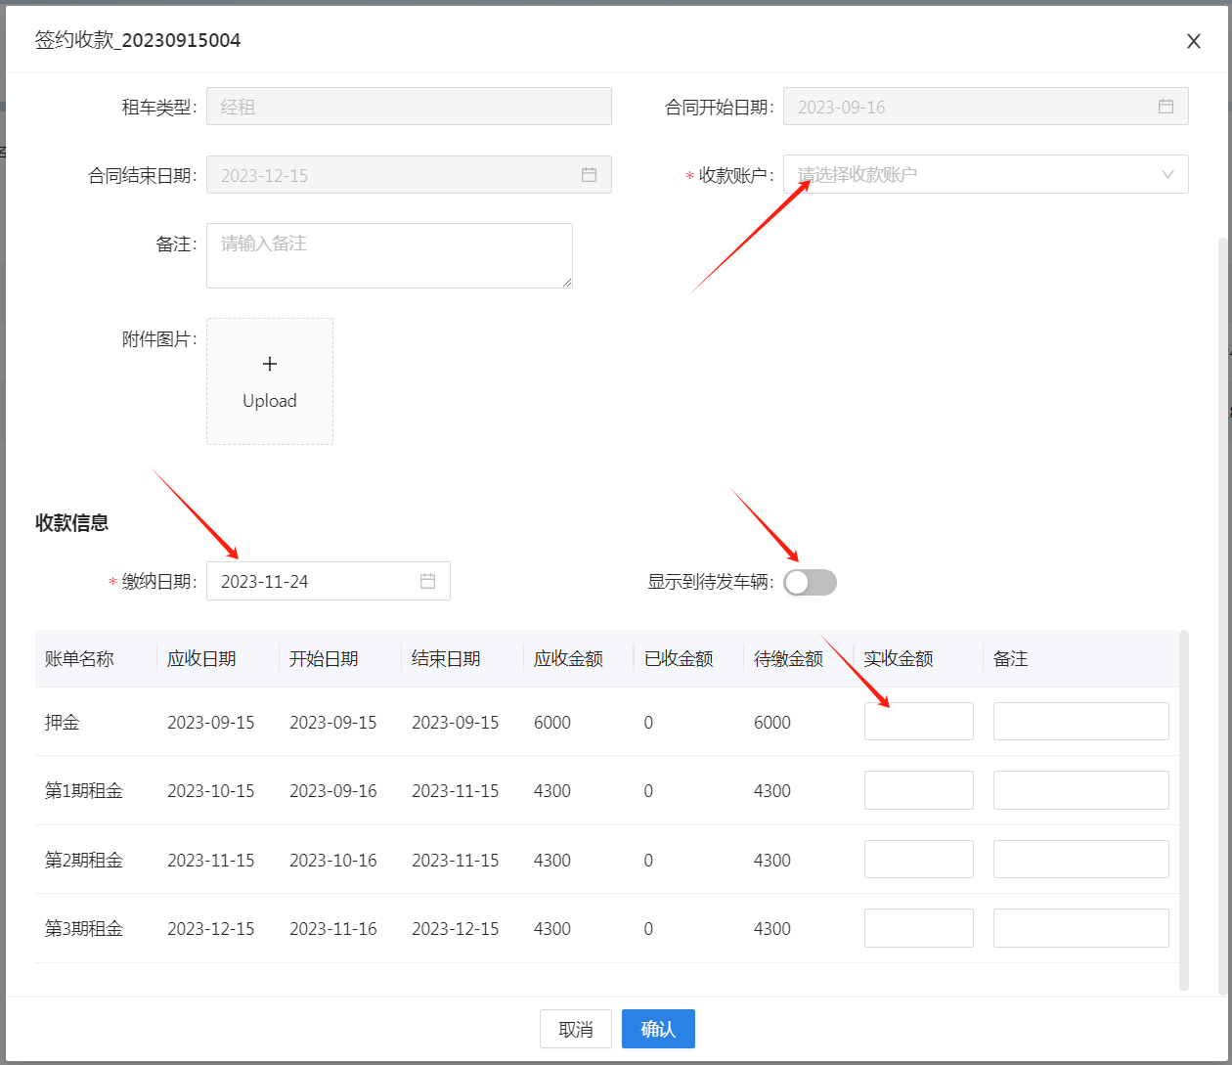Click the calendar icon in 缴纳日期 field
Viewport: 1232px width, 1065px height.
[427, 581]
